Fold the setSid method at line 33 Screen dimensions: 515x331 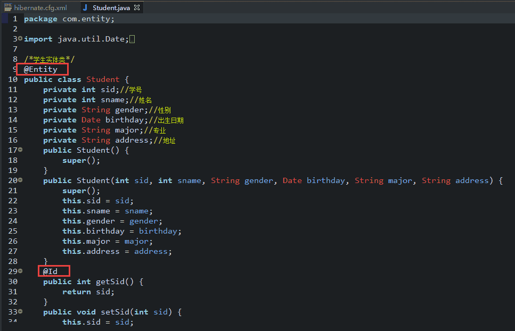(x=20, y=311)
